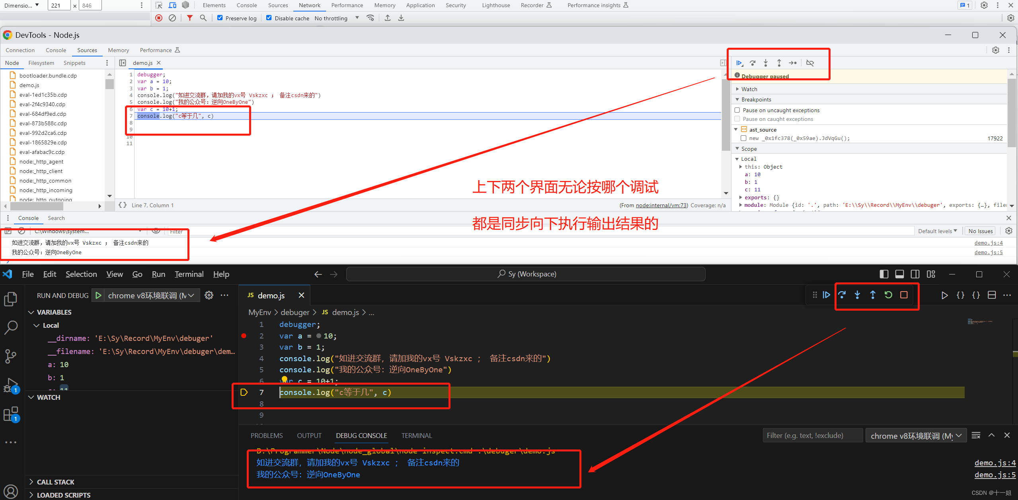Expand CALL STACK section in VS Code
The height and width of the screenshot is (500, 1018).
tap(55, 482)
